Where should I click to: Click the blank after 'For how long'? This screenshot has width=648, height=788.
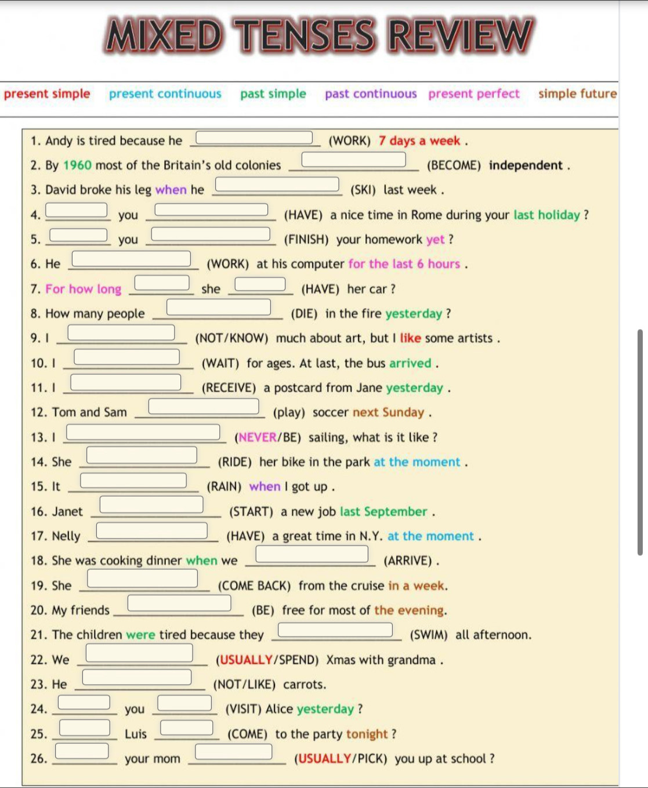click(162, 283)
